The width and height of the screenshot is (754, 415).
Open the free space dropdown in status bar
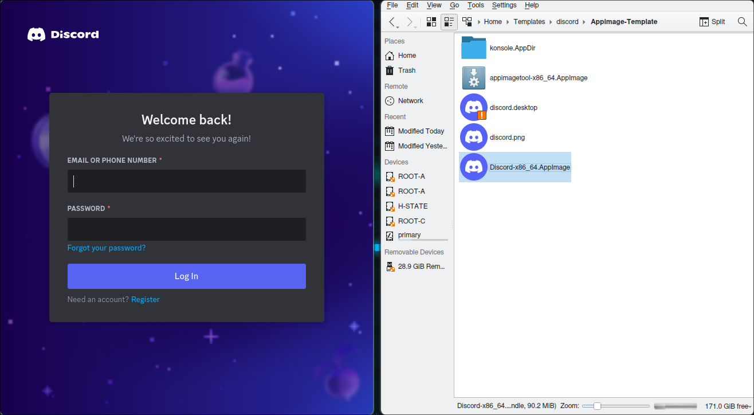[728, 406]
